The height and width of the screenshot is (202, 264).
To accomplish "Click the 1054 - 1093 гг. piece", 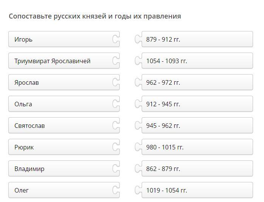I will coord(197,61).
